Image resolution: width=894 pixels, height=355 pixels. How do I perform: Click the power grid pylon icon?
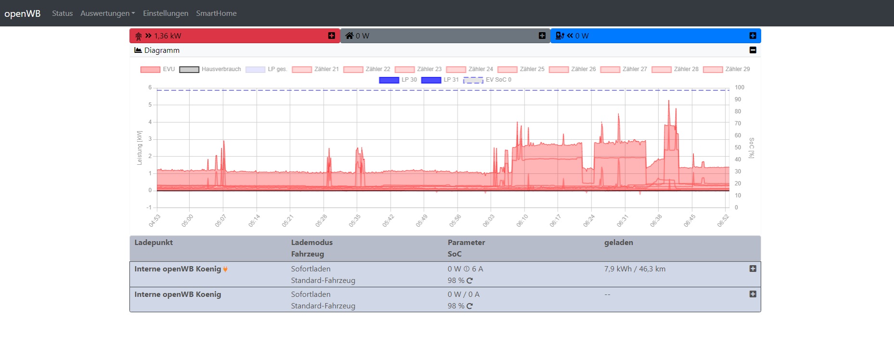pyautogui.click(x=138, y=36)
